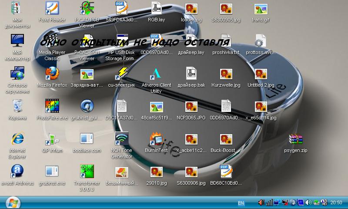Click the clock showing 20:50
This screenshot has width=348, height=209.
click(x=336, y=203)
